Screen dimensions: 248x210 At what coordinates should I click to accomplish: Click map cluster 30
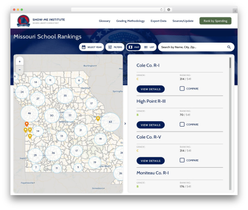coord(52,115)
